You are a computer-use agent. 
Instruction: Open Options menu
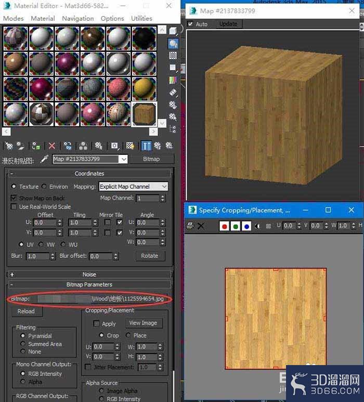click(112, 18)
